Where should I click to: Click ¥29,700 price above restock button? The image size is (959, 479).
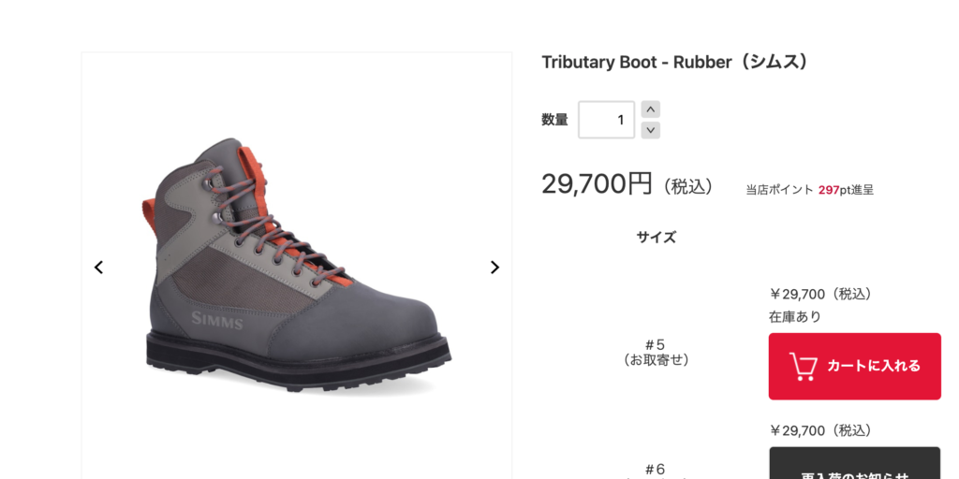pos(820,430)
